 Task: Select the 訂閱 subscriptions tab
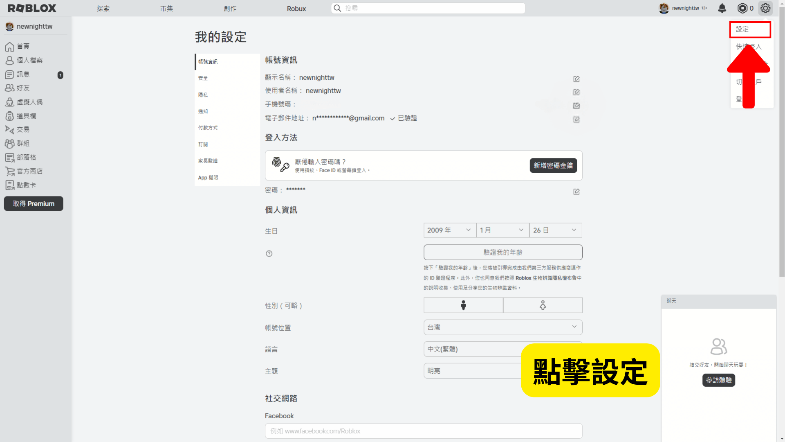click(227, 144)
